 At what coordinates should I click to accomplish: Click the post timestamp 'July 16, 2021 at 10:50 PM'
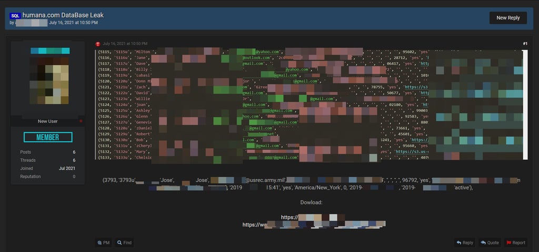click(125, 44)
